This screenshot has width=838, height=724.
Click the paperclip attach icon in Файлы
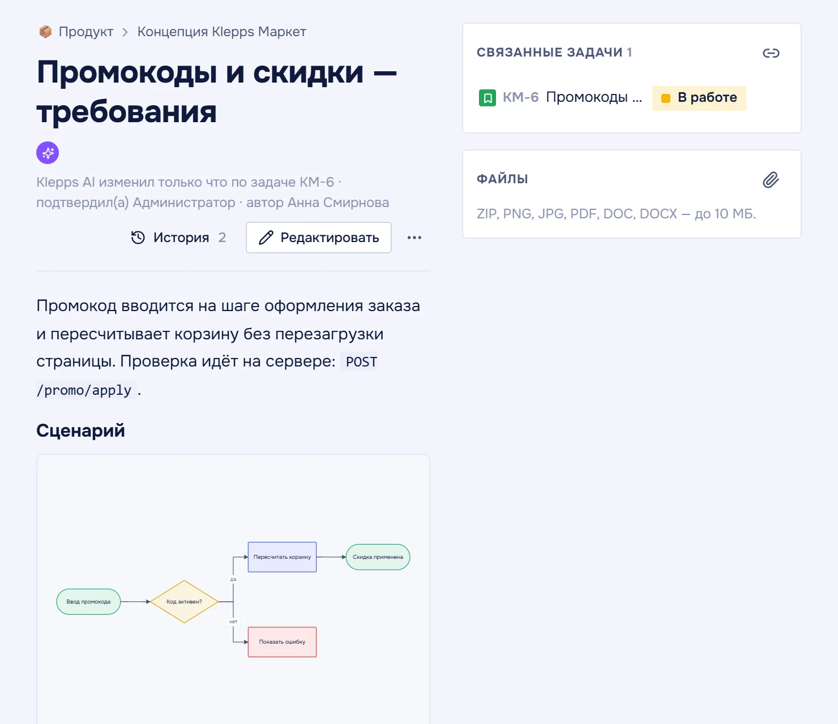(x=771, y=180)
